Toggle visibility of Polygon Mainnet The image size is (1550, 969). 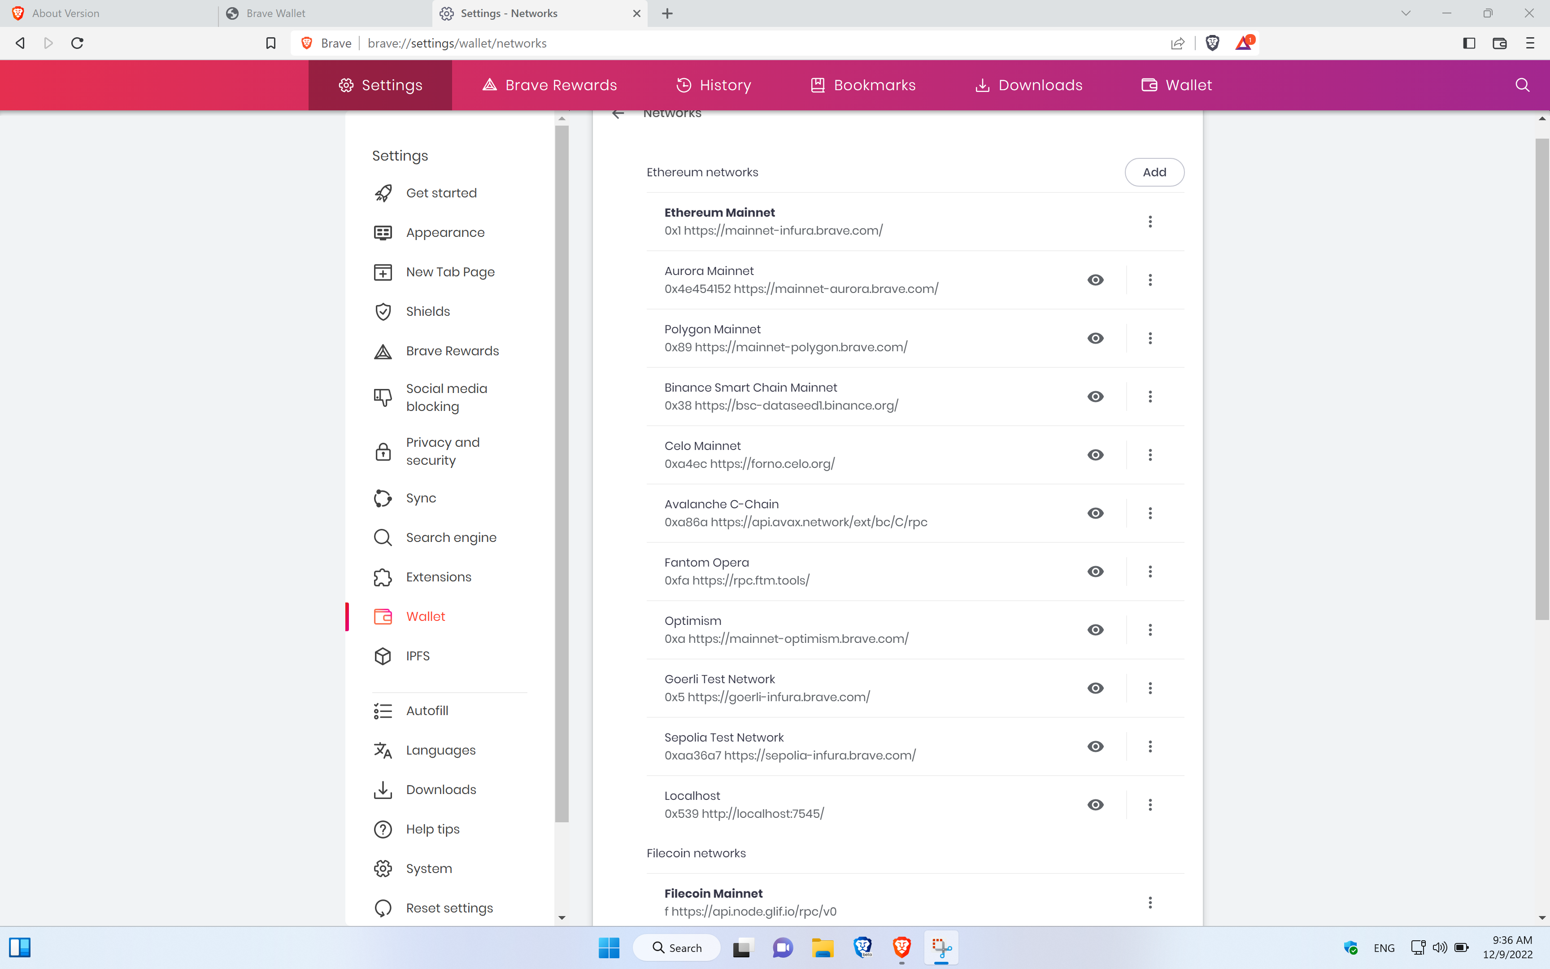1095,338
